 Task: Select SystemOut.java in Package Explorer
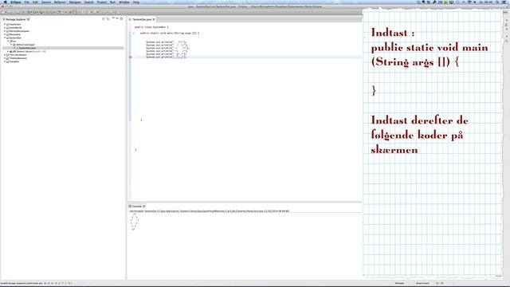[27, 48]
